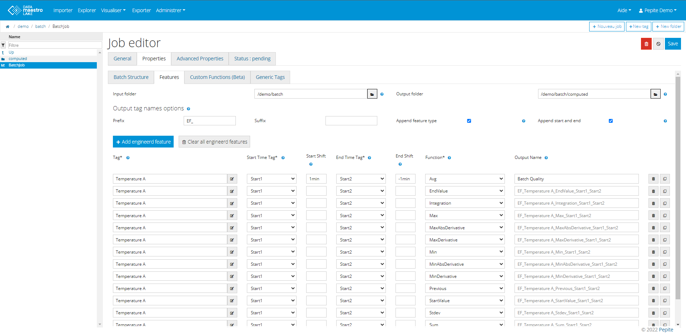Viewport: 686px width, 335px height.
Task: Open help icon under End Shift header
Action: click(x=400, y=164)
